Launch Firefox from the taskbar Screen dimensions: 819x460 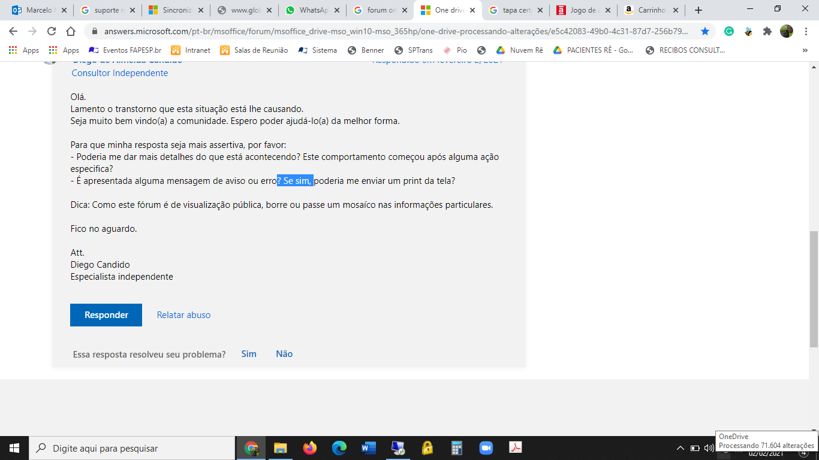click(309, 448)
